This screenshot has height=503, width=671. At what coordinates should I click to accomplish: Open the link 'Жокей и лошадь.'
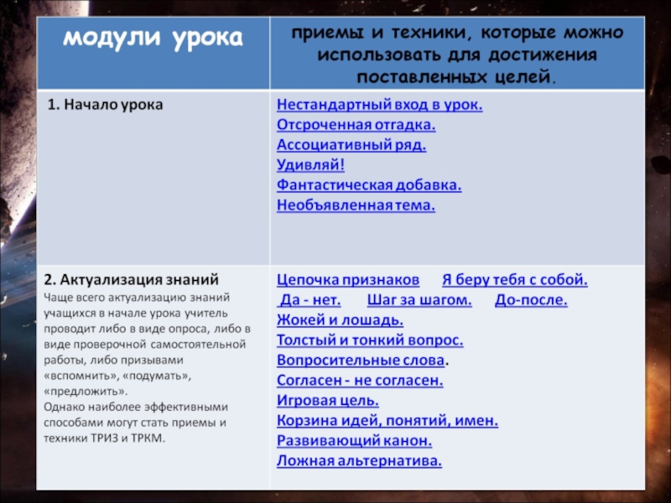point(340,320)
